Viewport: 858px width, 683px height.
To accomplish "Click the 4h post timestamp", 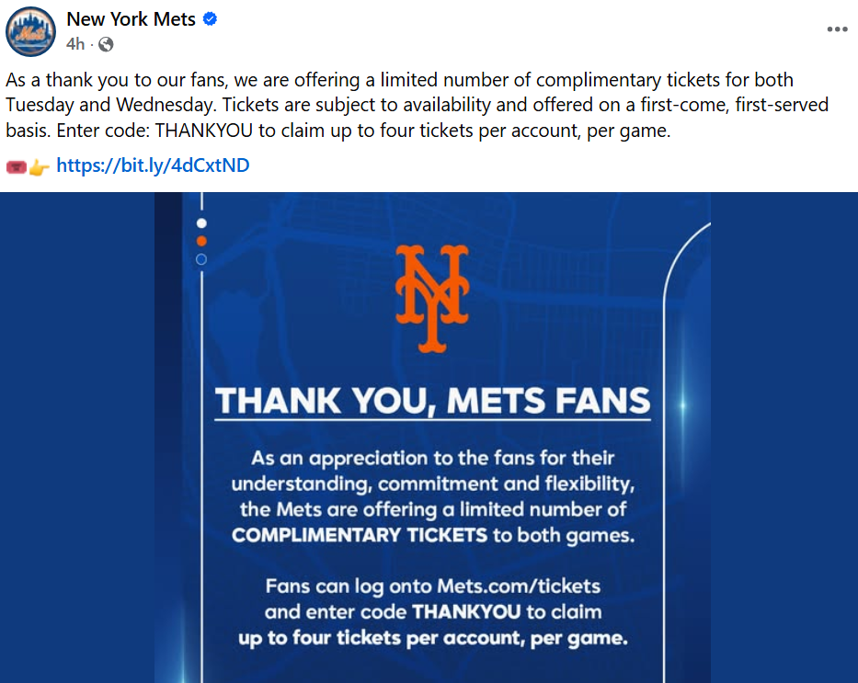I will (75, 43).
